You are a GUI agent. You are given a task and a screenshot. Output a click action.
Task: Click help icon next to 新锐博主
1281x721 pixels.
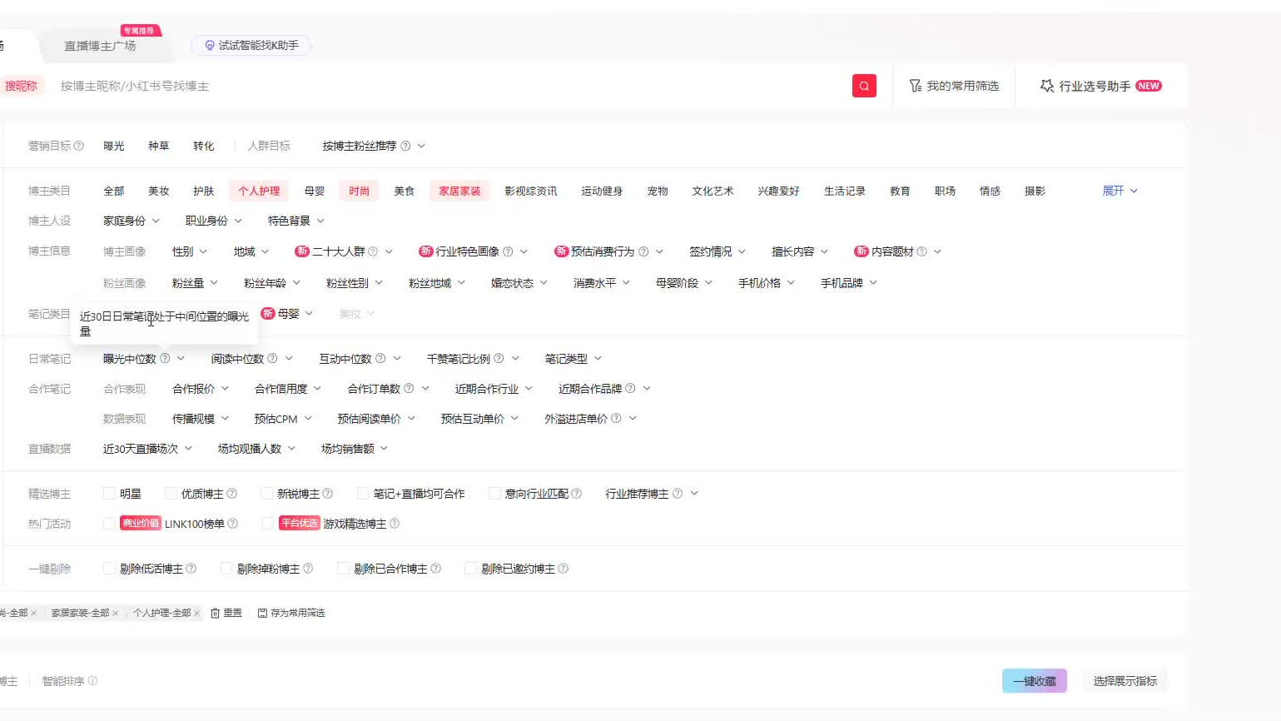pos(328,494)
